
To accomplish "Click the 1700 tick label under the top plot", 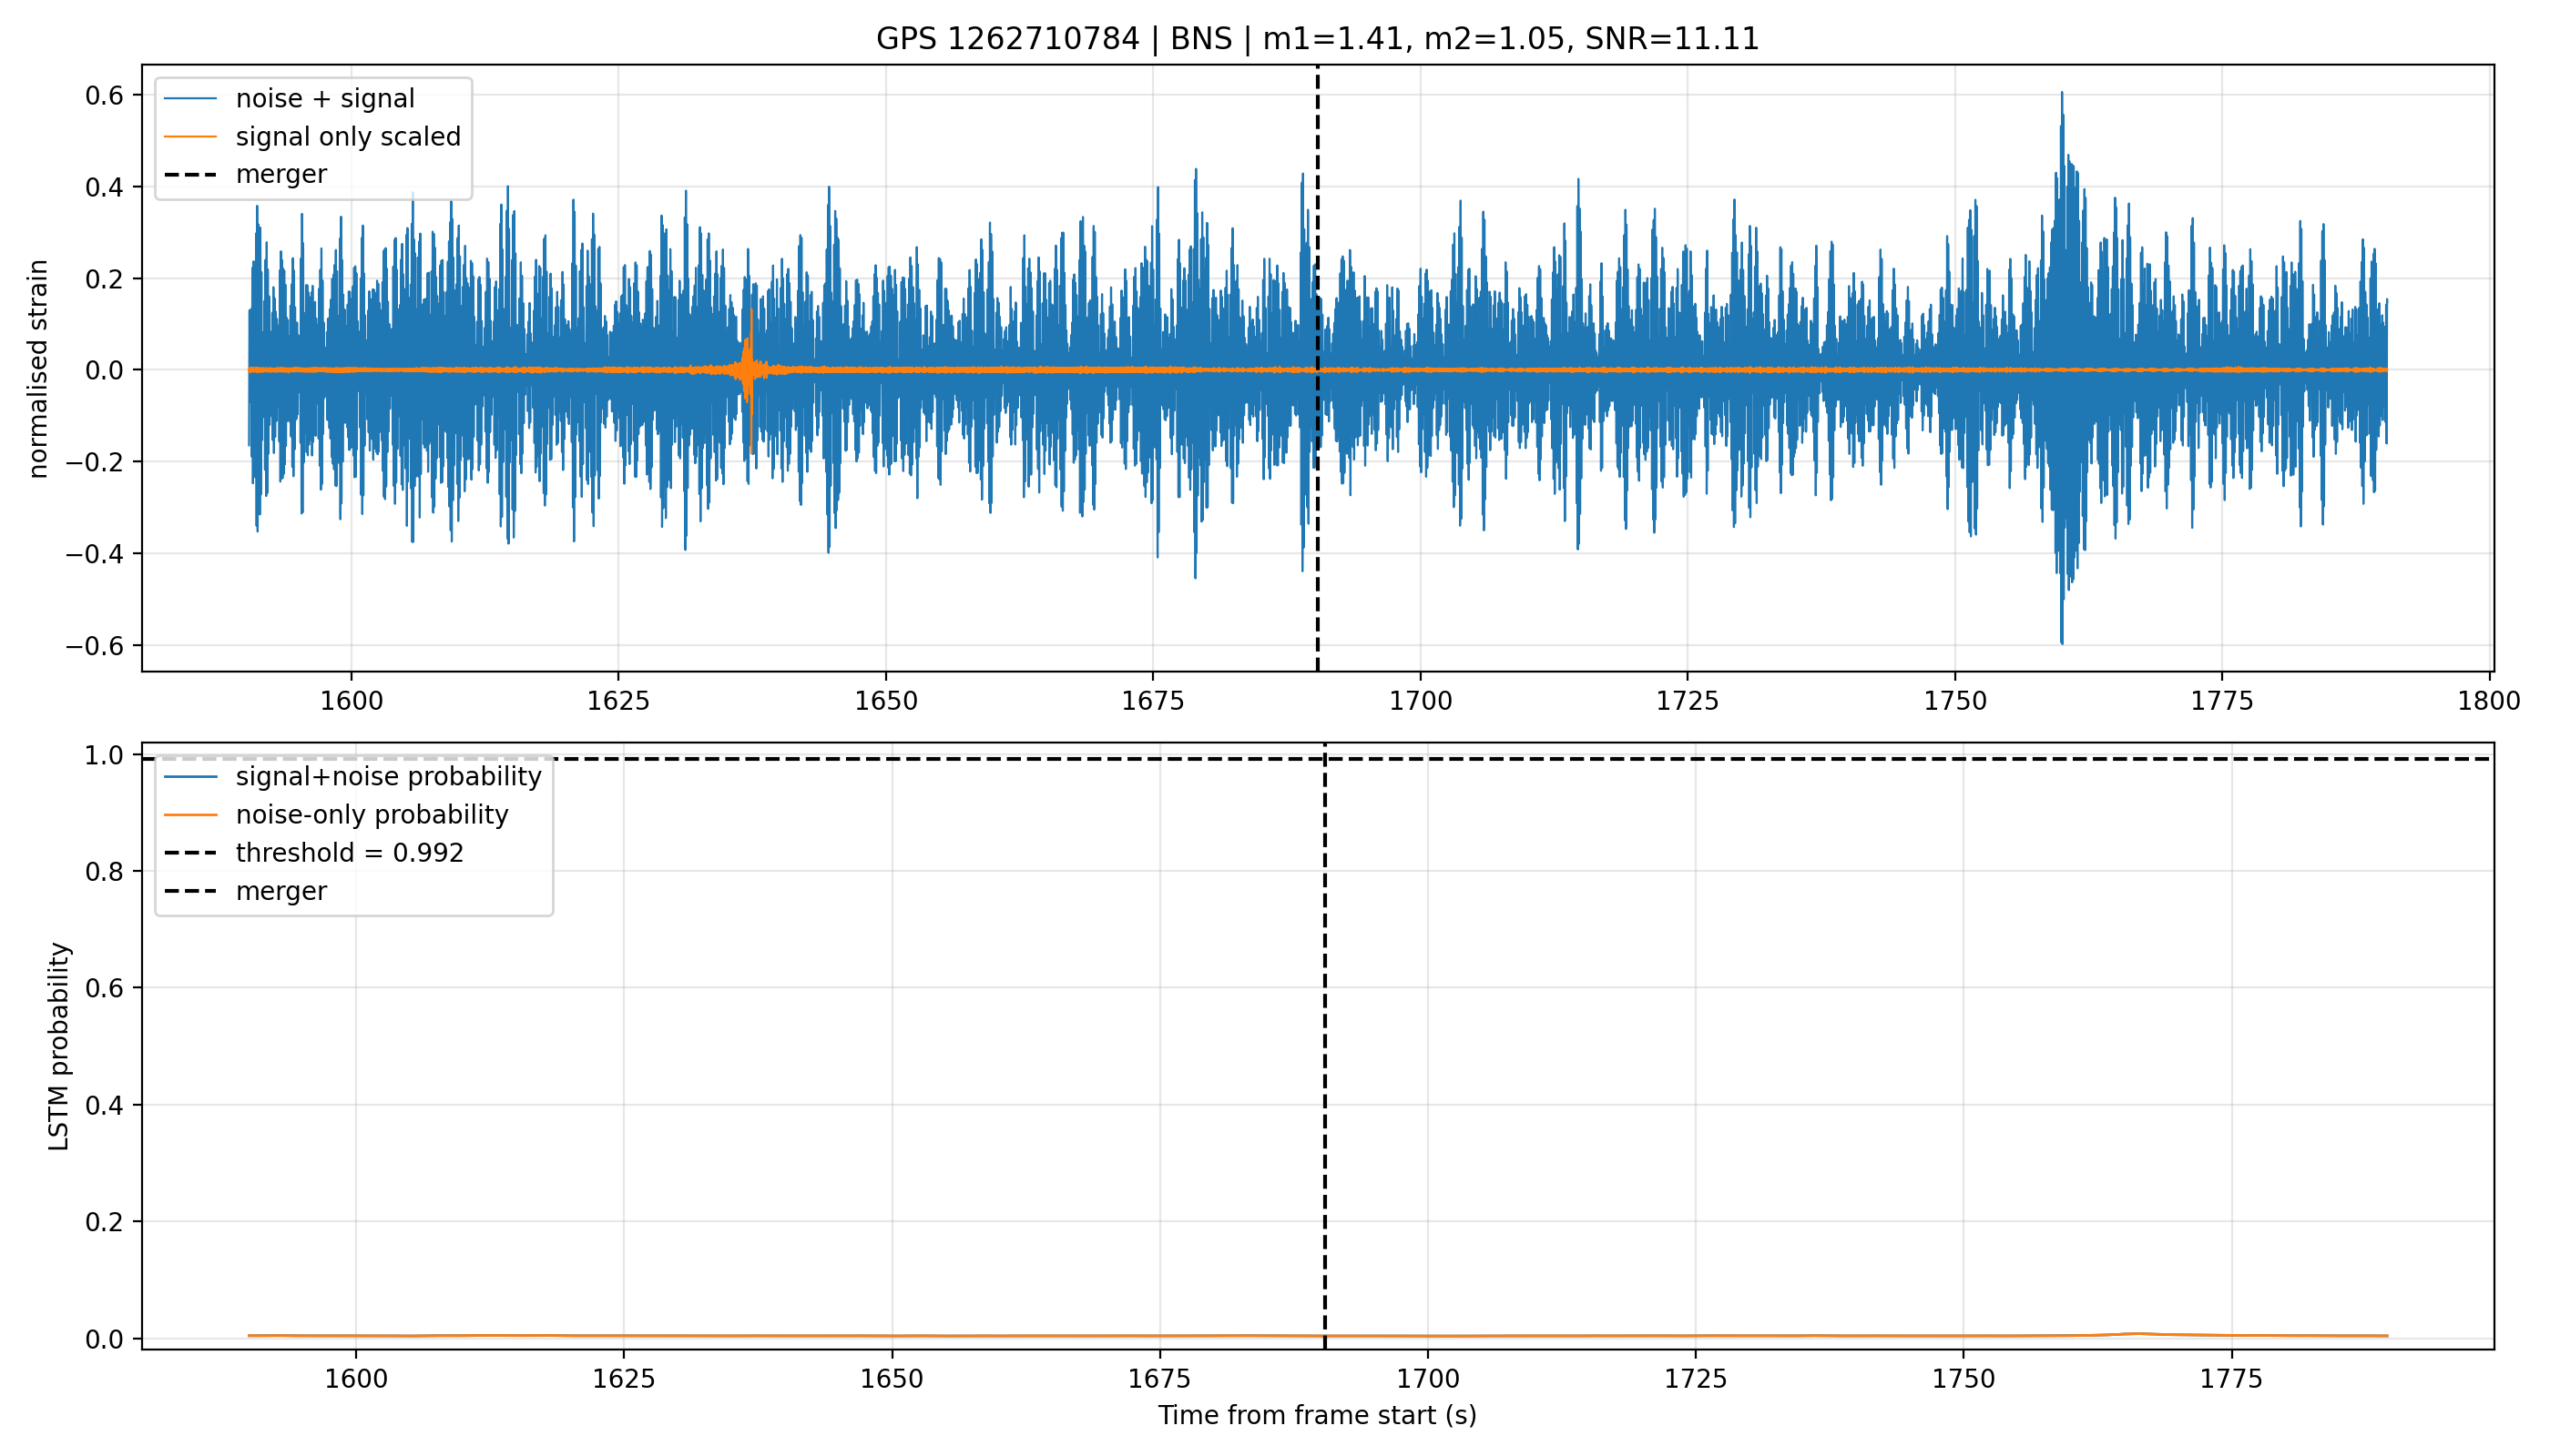I will pos(1420,700).
